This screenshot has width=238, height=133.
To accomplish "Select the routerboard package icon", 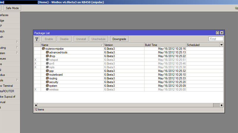I will coord(47,75).
